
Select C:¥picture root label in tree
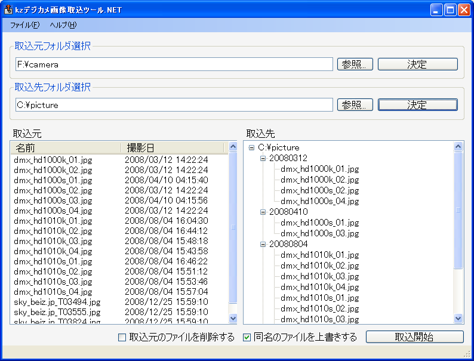point(278,148)
